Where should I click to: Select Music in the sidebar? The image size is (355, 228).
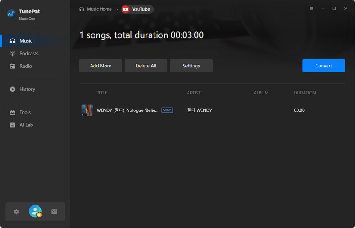[x=26, y=41]
